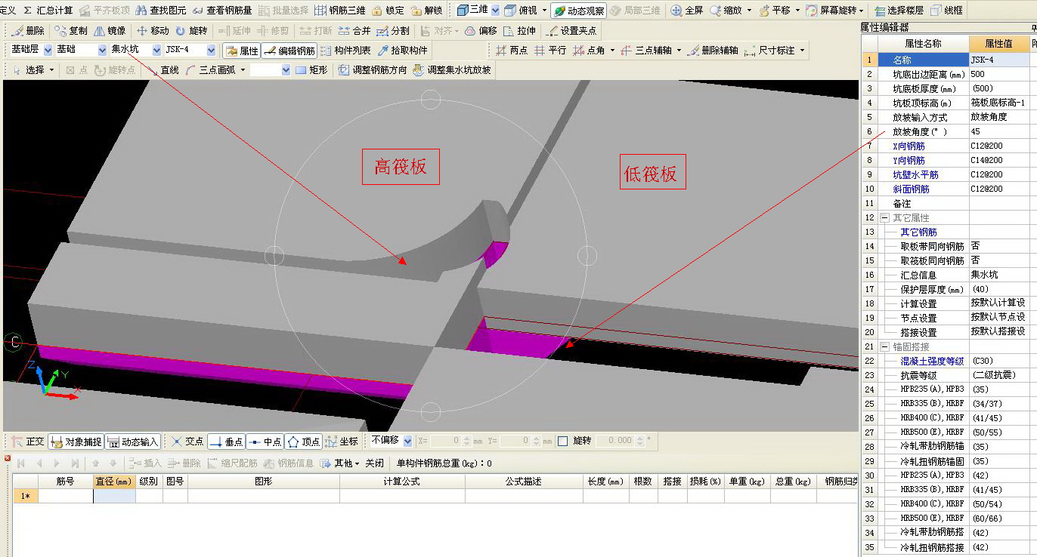Click 查找图元 find element tool
Screen dimensions: 1037x557
tap(160, 11)
